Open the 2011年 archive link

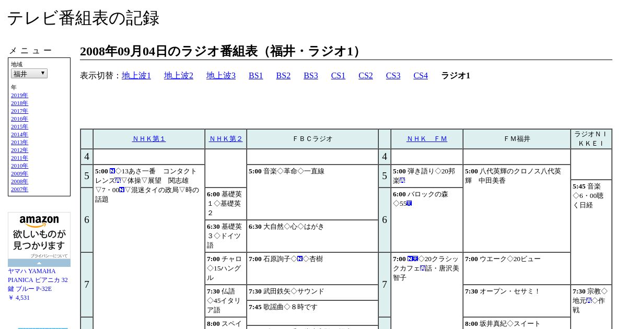click(19, 158)
